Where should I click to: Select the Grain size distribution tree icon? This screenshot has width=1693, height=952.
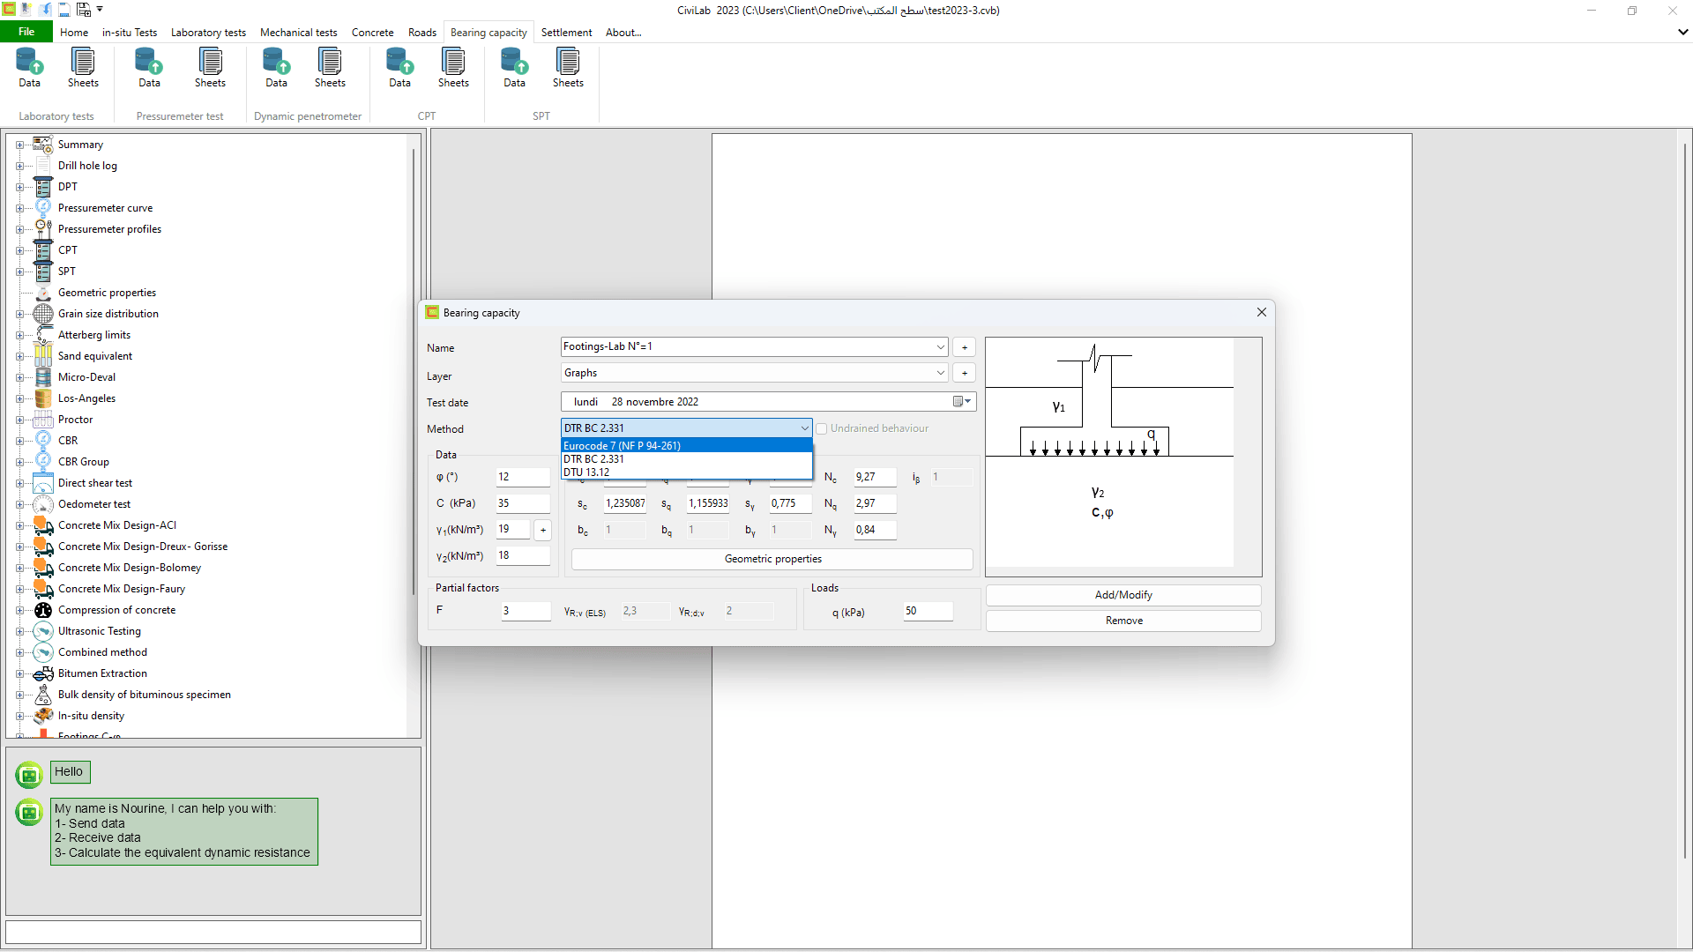(43, 314)
